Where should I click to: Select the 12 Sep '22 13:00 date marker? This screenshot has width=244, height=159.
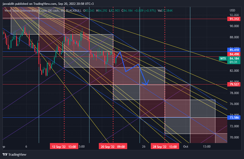point(64,147)
